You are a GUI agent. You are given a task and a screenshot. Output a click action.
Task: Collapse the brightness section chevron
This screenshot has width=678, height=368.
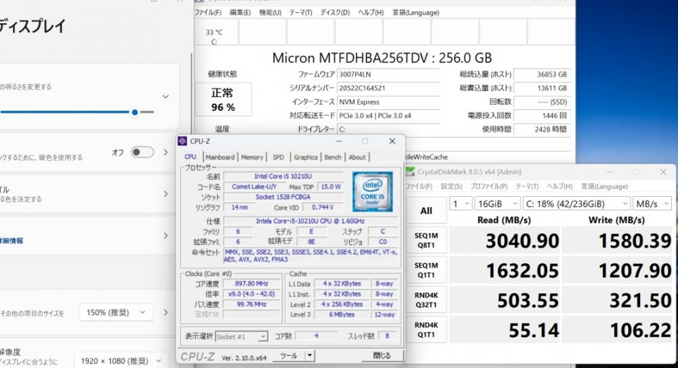tap(165, 96)
